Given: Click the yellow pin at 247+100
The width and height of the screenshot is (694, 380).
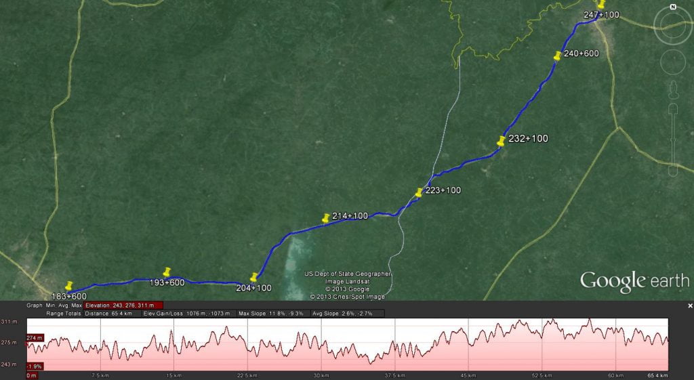Looking at the screenshot, I should click(600, 5).
